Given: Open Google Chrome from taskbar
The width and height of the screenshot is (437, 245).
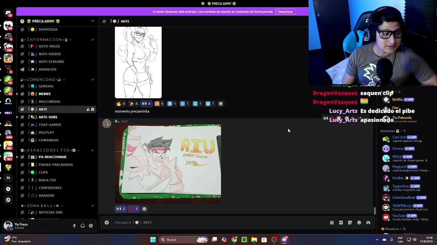Looking at the screenshot, I should [x=234, y=240].
